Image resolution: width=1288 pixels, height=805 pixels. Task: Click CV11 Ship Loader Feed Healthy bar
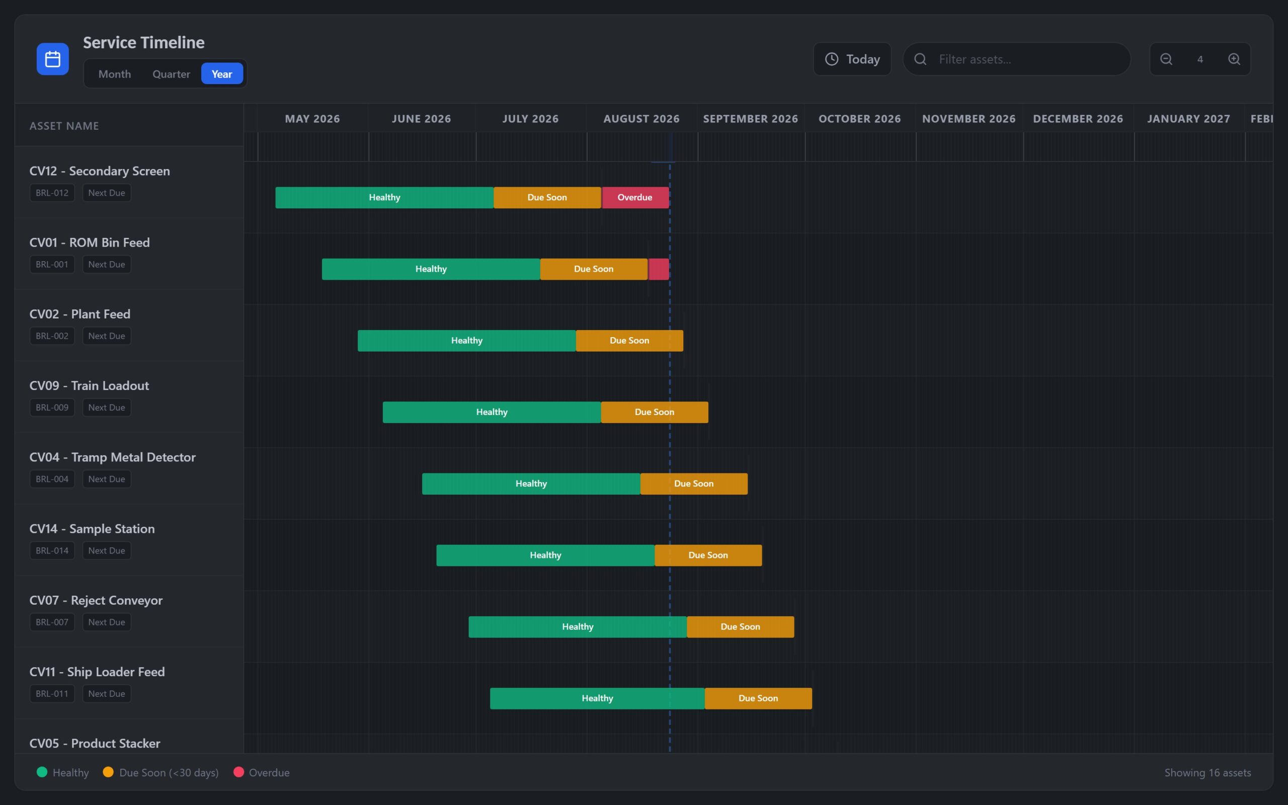(x=597, y=698)
